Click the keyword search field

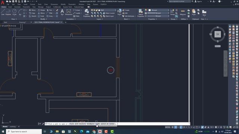click(180, 1)
